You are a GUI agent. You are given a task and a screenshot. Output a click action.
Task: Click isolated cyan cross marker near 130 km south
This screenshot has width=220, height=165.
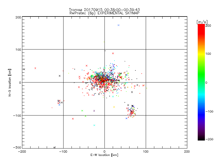coord(94,125)
